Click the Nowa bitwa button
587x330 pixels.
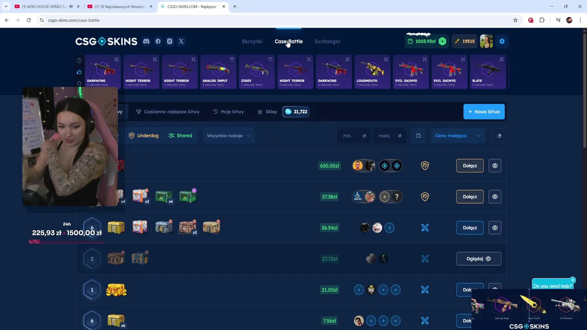484,112
